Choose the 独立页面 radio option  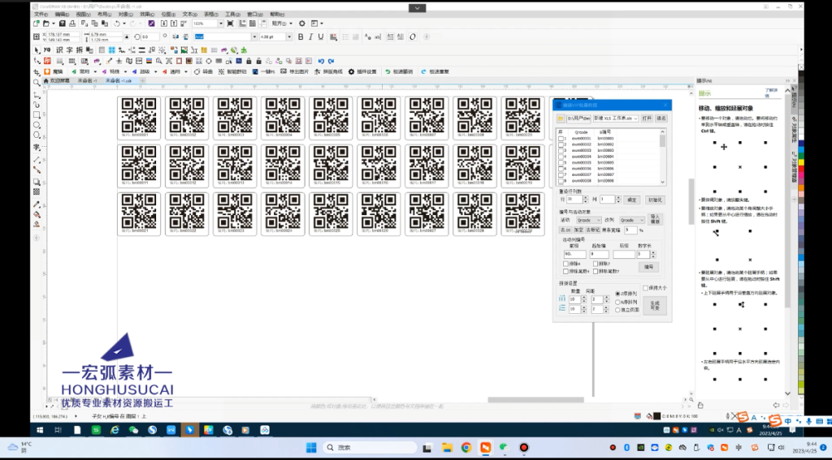pyautogui.click(x=618, y=310)
